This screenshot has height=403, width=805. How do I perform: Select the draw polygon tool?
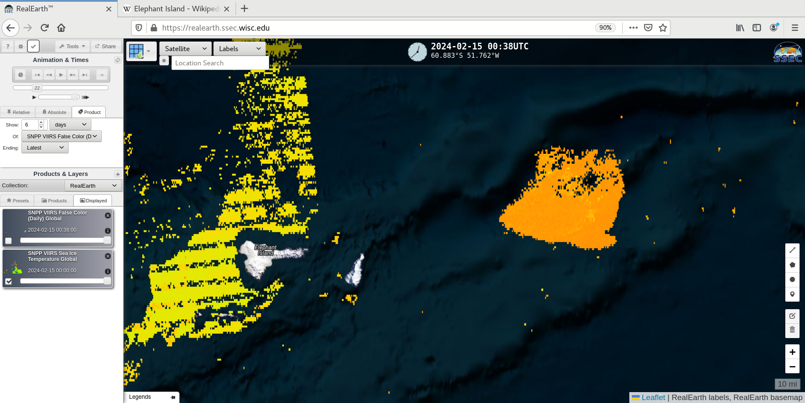click(792, 265)
